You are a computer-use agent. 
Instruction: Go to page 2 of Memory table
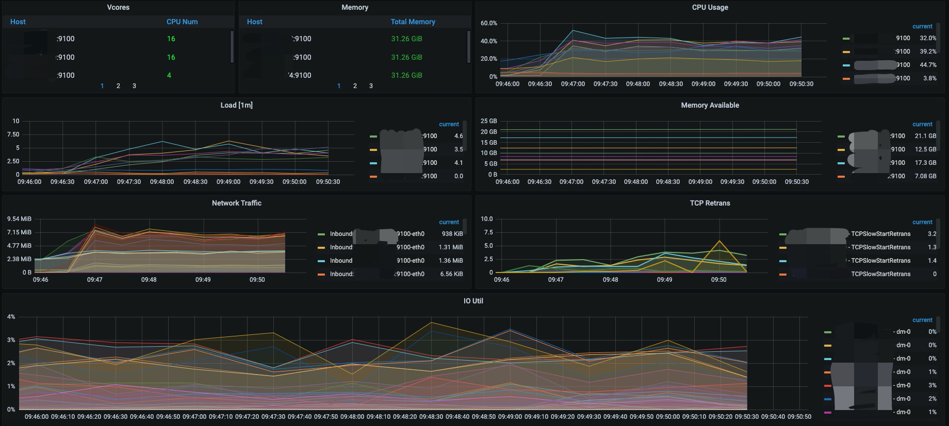[355, 86]
